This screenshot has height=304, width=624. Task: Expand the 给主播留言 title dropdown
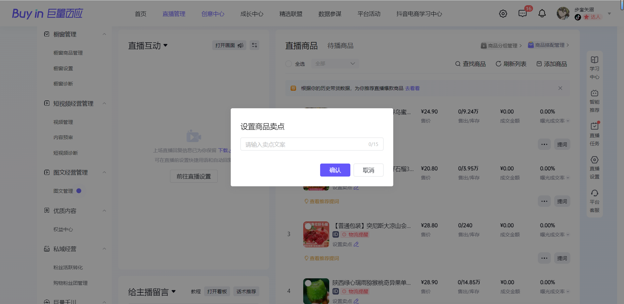[174, 291]
